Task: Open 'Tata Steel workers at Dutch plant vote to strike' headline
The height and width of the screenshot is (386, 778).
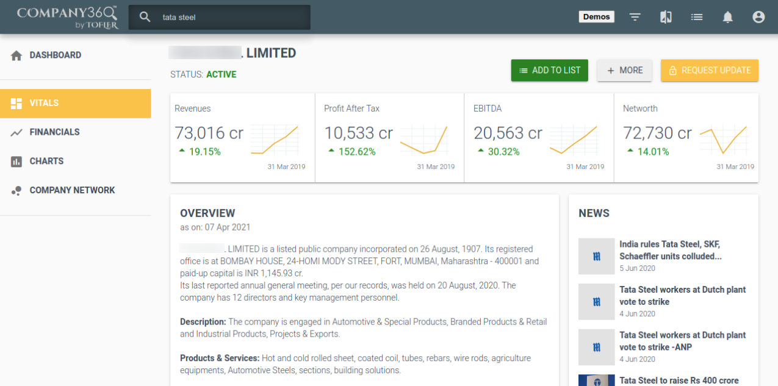Action: click(x=683, y=296)
